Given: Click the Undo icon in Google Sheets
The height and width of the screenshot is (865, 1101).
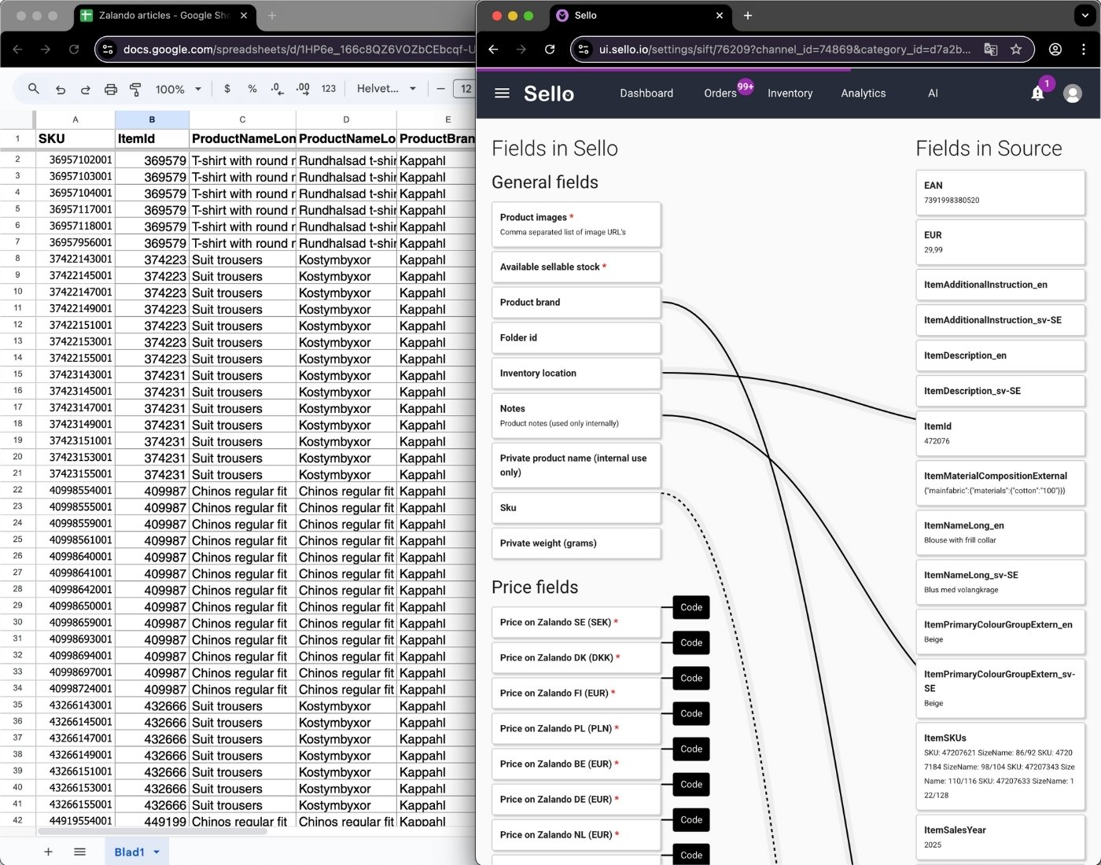Looking at the screenshot, I should tap(61, 89).
